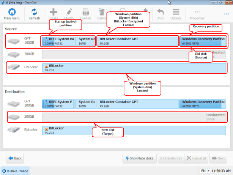Select Destination 200GB unallocated space

(x=135, y=117)
